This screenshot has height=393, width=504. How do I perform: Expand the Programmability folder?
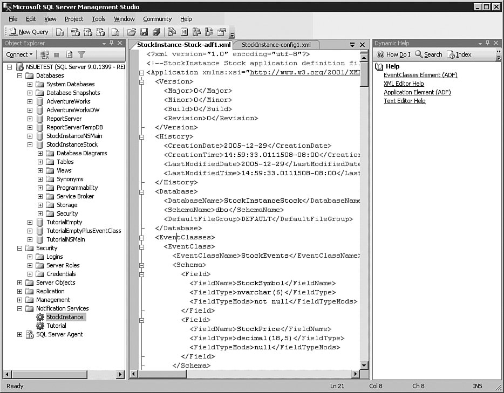pyautogui.click(x=40, y=188)
